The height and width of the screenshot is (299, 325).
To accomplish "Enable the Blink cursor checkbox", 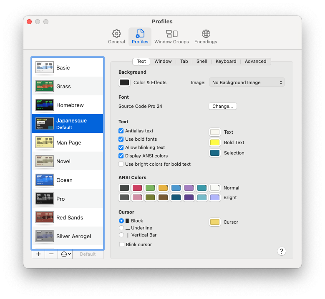I will 122,244.
